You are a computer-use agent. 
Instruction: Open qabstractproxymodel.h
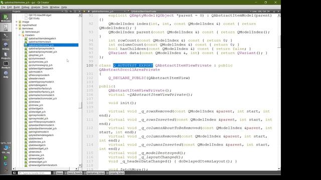point(41,48)
